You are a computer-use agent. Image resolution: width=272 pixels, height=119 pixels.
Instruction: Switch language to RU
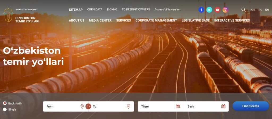pos(260,10)
